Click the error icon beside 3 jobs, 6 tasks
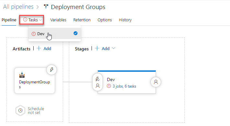Viewport: 230px width, 126px height. point(109,86)
